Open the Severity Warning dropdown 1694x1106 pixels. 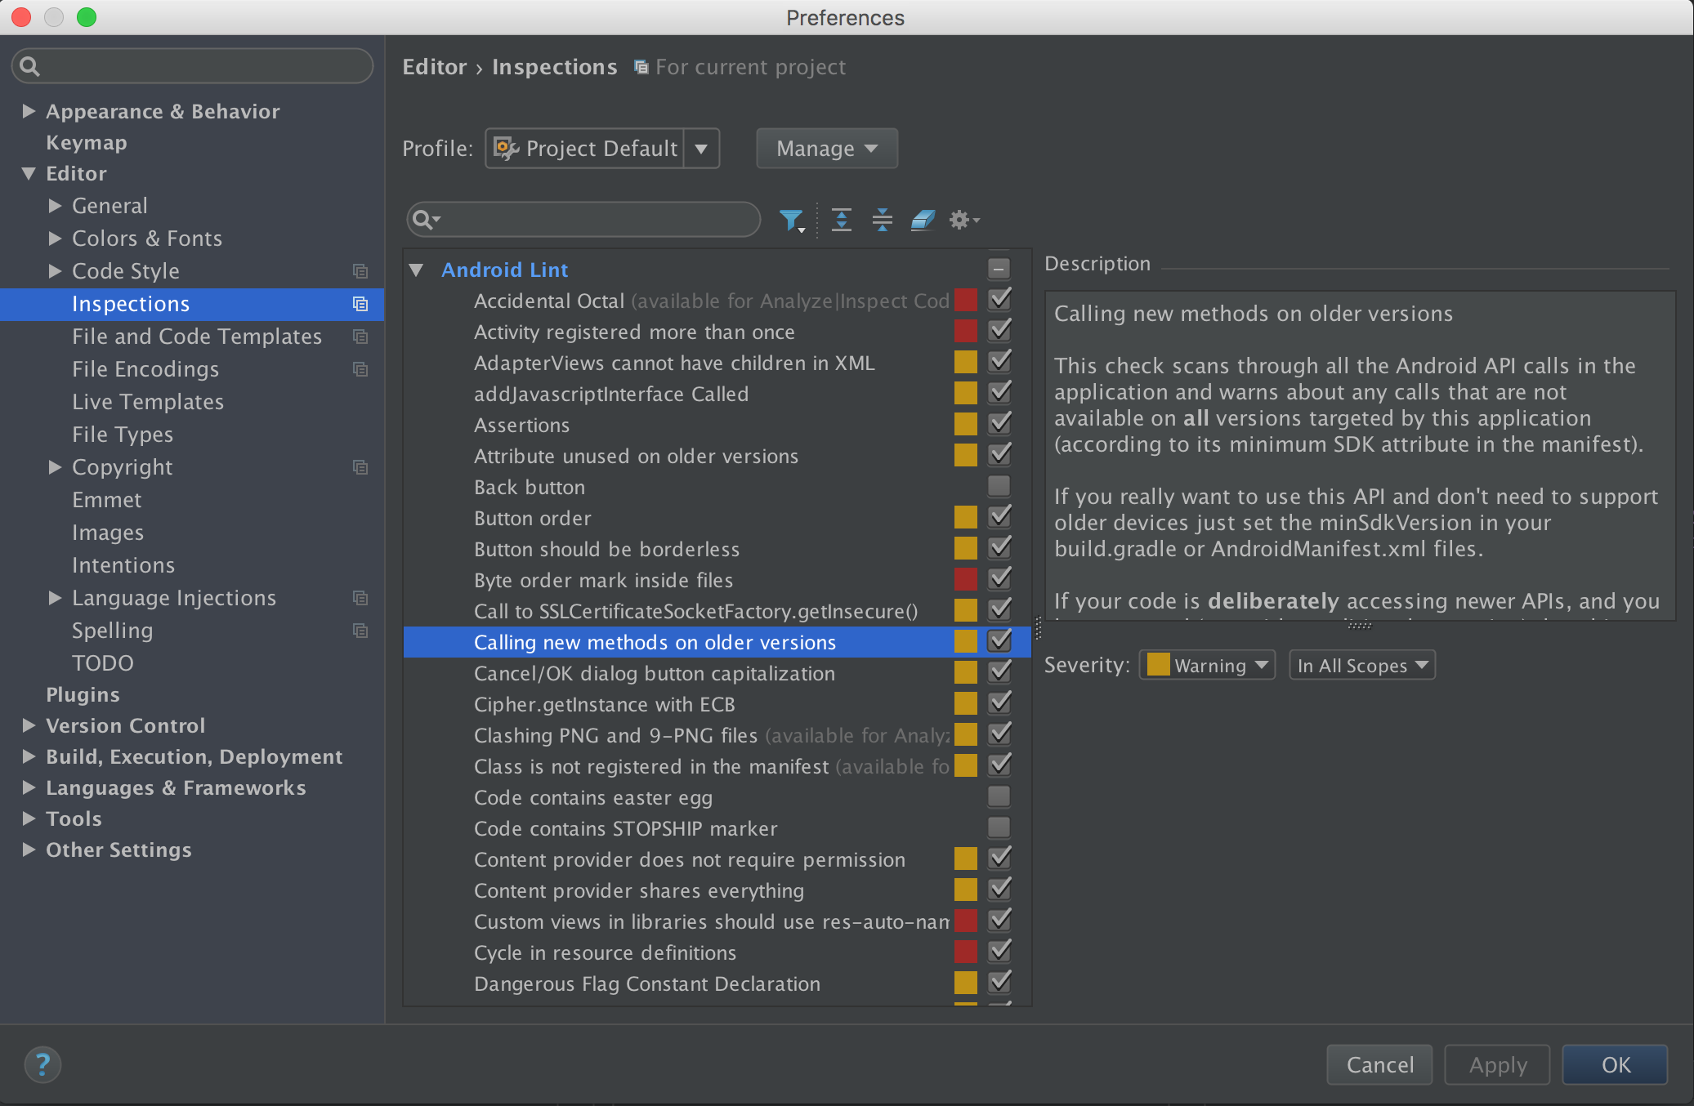pyautogui.click(x=1207, y=666)
